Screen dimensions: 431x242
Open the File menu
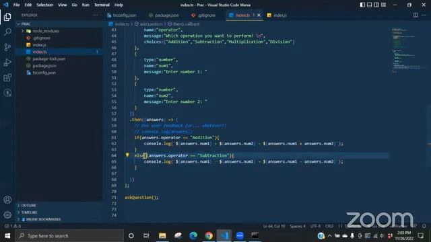click(16, 5)
